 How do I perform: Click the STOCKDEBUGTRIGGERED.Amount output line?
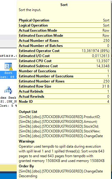click(58, 122)
